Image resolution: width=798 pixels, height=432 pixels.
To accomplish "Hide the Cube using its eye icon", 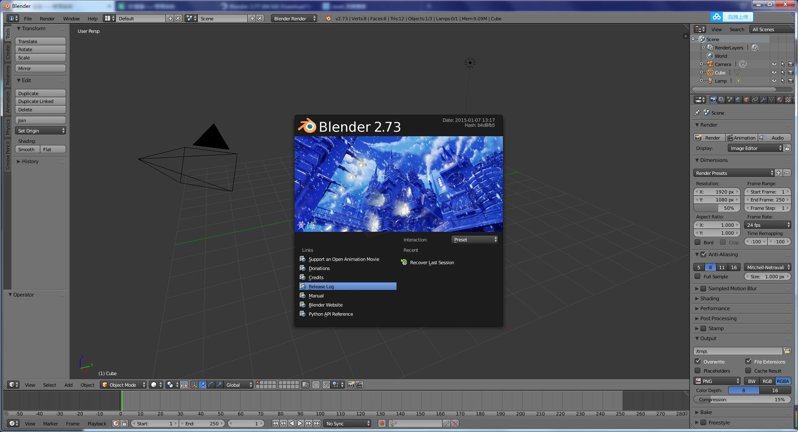I will click(x=774, y=72).
